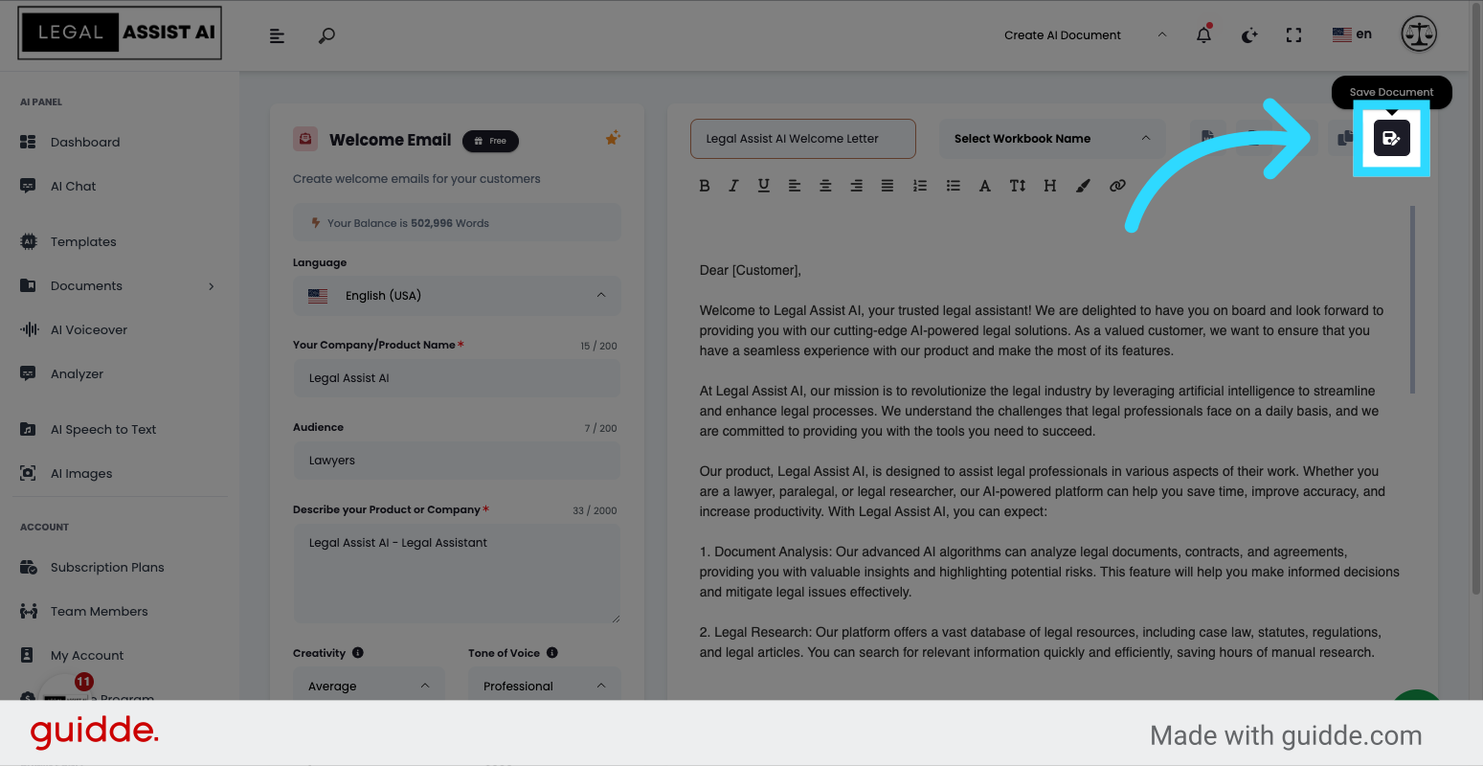The image size is (1483, 766).
Task: Click Audience field containing Lawyers
Action: point(457,461)
